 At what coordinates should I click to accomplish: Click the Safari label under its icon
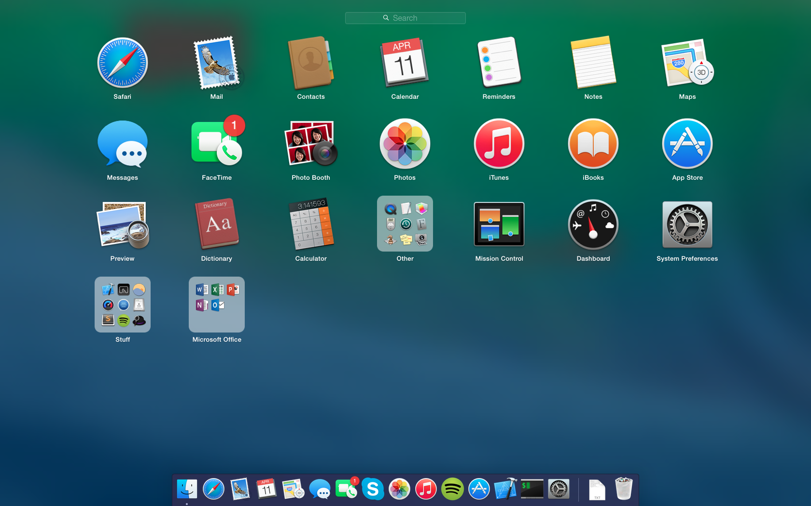pyautogui.click(x=123, y=97)
